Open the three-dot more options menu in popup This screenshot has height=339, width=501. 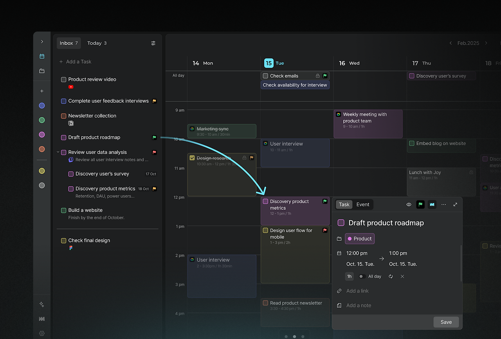coord(443,204)
